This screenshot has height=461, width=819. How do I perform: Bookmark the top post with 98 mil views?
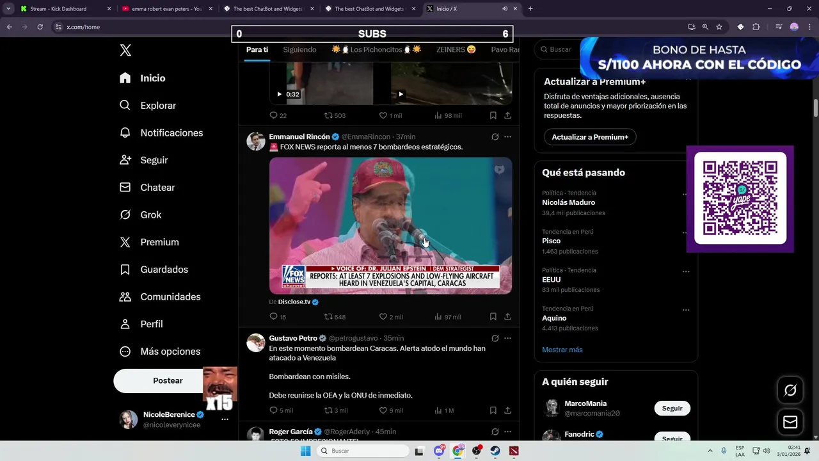pos(493,115)
